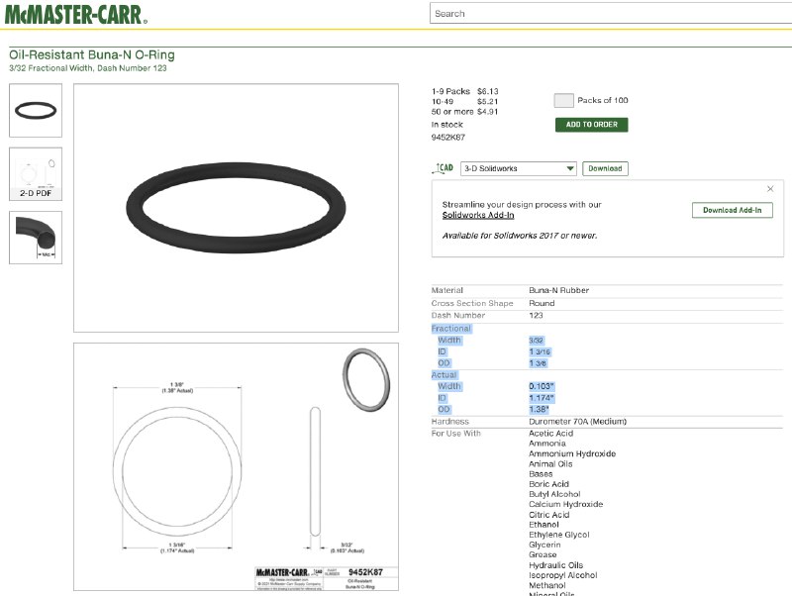
Task: Click part number 9452K87 text
Action: click(x=448, y=138)
